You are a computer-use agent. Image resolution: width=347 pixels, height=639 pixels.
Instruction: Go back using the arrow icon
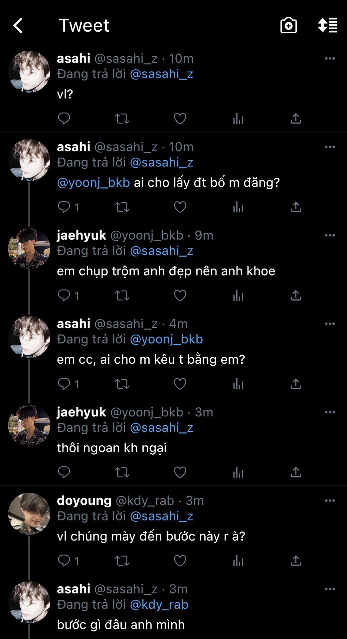18,25
